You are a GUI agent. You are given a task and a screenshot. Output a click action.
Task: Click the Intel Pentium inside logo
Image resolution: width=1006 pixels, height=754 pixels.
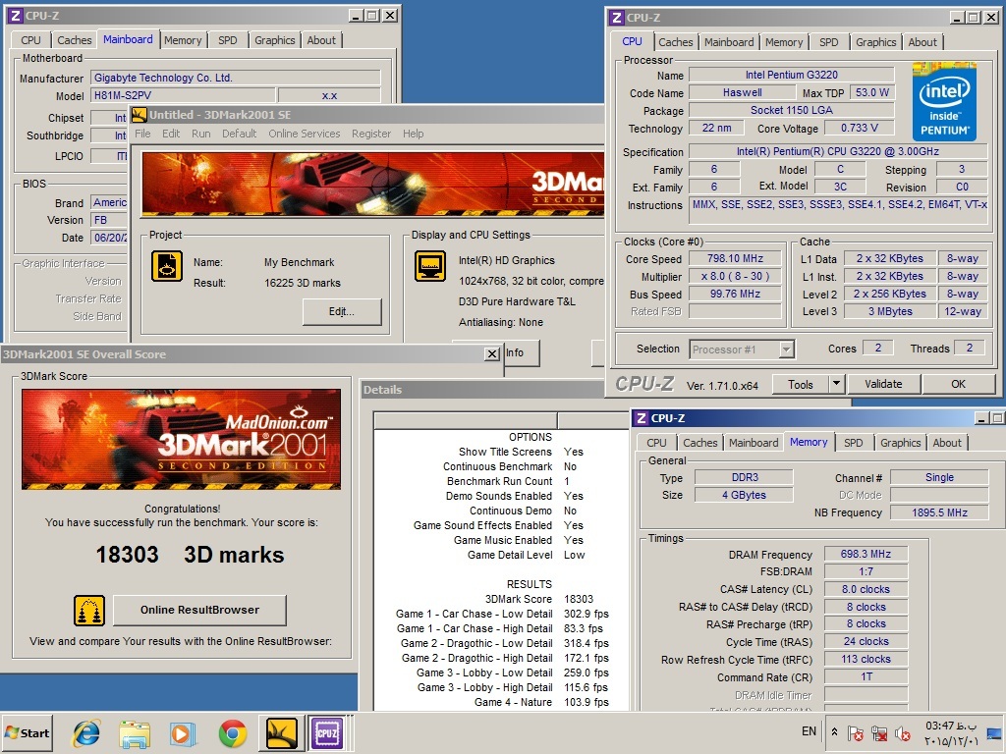(x=944, y=101)
